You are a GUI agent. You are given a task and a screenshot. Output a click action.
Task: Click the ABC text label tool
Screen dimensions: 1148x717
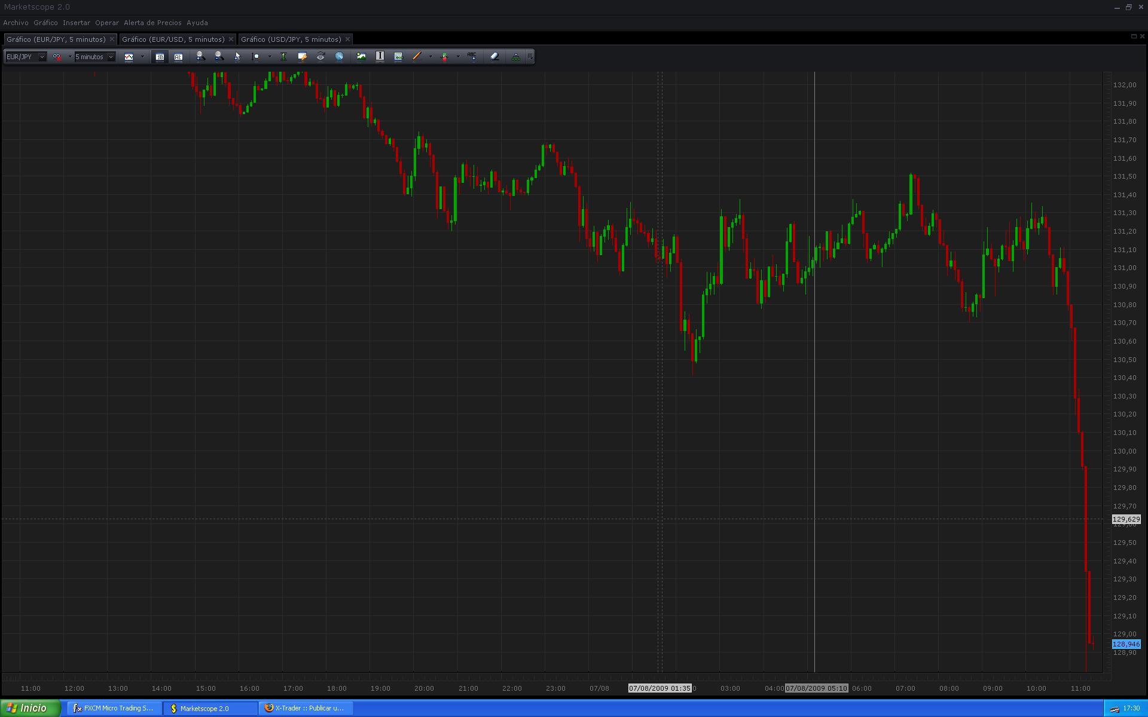472,56
